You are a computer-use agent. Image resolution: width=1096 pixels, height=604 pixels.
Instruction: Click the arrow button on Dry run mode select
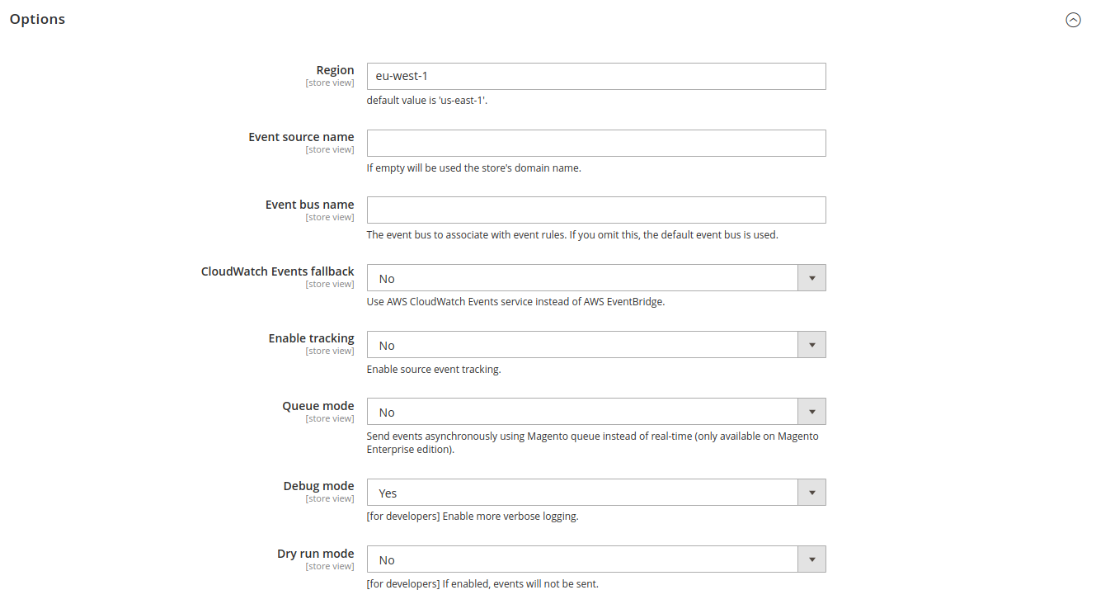point(811,559)
